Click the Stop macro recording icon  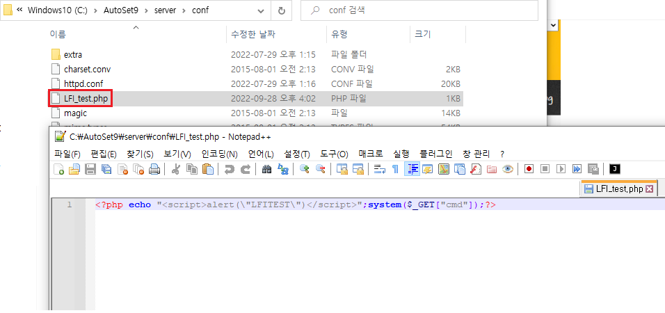[545, 169]
